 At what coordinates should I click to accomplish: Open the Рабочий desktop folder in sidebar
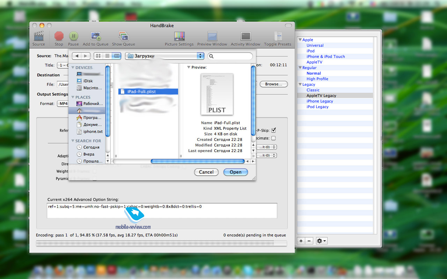(x=89, y=104)
